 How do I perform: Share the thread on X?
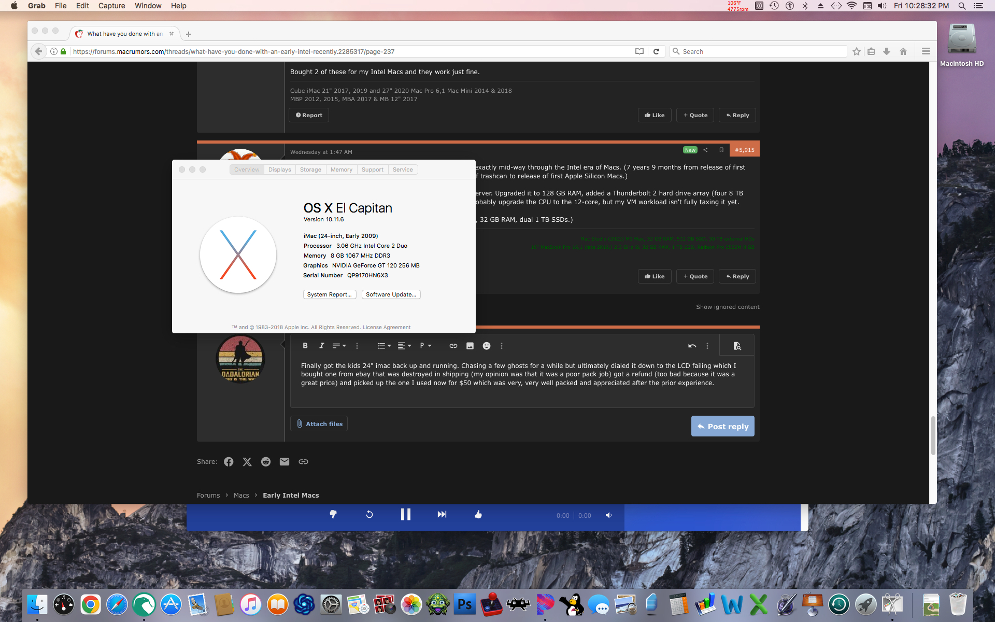[247, 462]
